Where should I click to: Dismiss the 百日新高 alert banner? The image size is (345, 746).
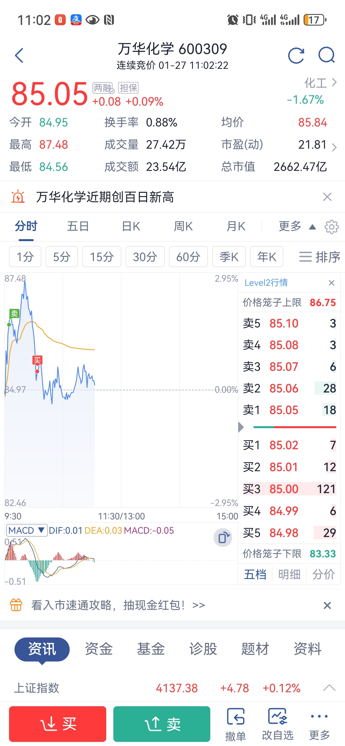point(327,197)
